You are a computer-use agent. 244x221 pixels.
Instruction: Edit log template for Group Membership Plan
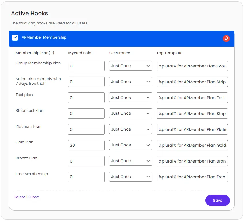click(192, 66)
